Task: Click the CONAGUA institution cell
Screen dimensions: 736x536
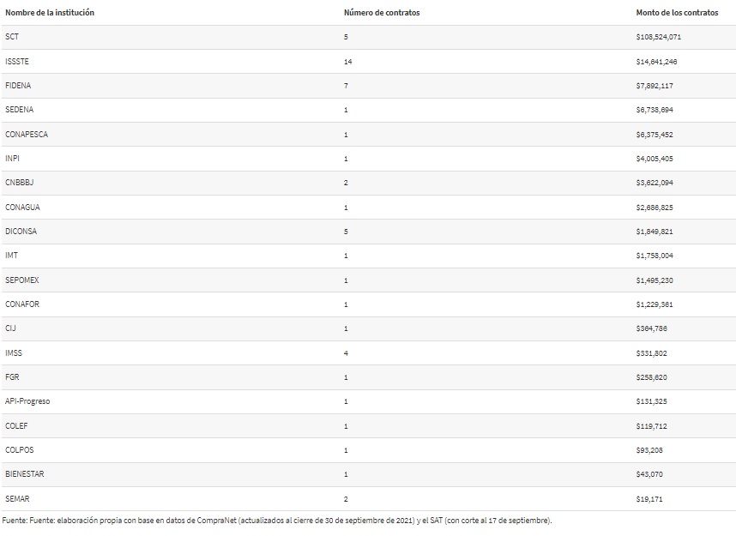Action: (22, 207)
